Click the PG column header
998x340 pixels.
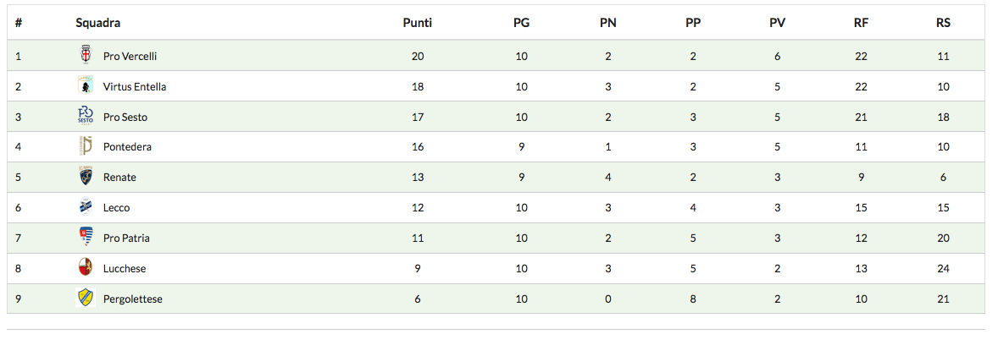click(521, 23)
